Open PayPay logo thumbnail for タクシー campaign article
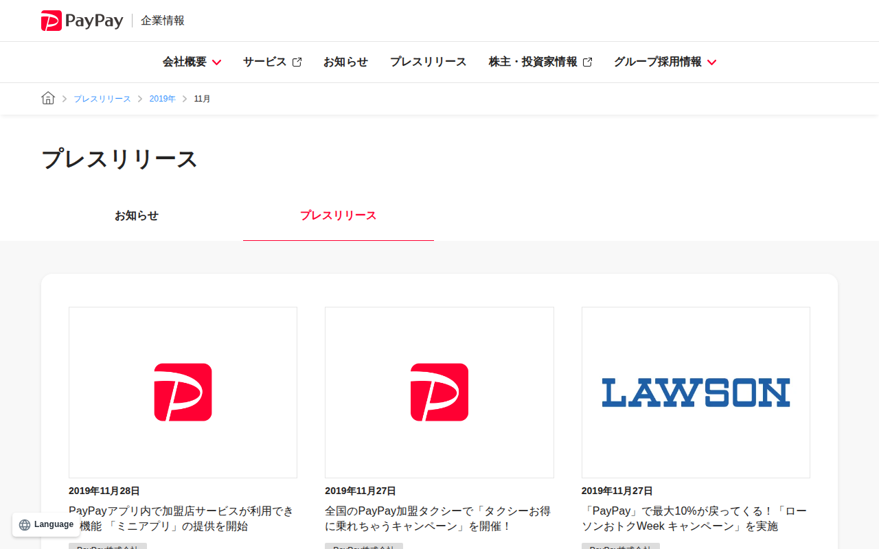 (x=439, y=393)
